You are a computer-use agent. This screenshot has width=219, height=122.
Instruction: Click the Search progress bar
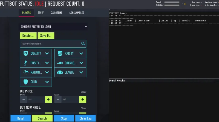tap(172, 2)
